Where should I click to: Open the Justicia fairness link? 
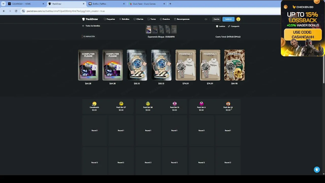(220, 26)
